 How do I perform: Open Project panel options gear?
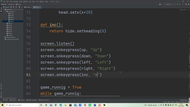click(19, 7)
